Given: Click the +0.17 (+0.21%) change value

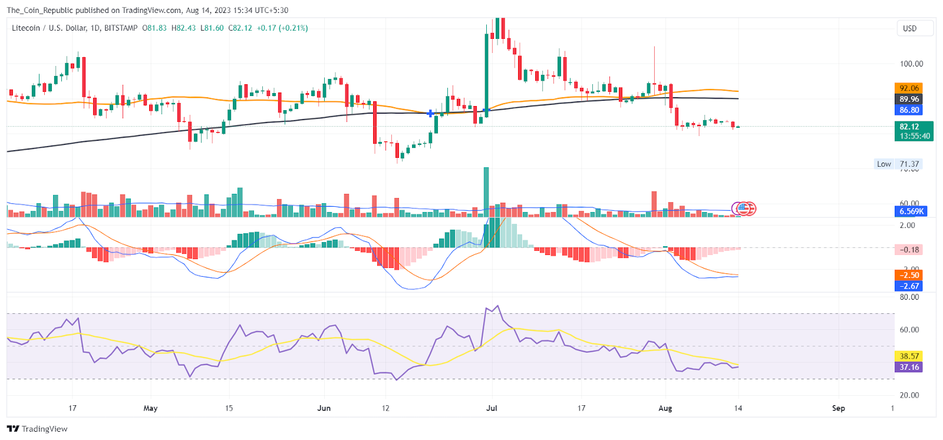Looking at the screenshot, I should 282,28.
